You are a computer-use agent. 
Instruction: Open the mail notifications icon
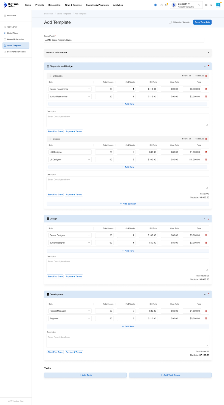click(x=166, y=5)
